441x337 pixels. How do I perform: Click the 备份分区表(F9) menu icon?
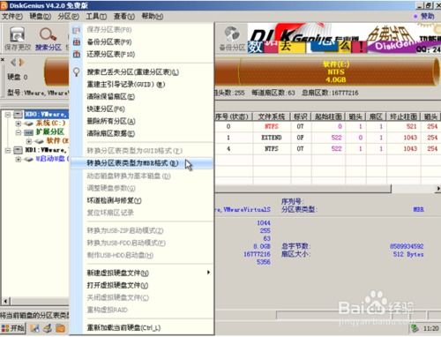(x=77, y=42)
